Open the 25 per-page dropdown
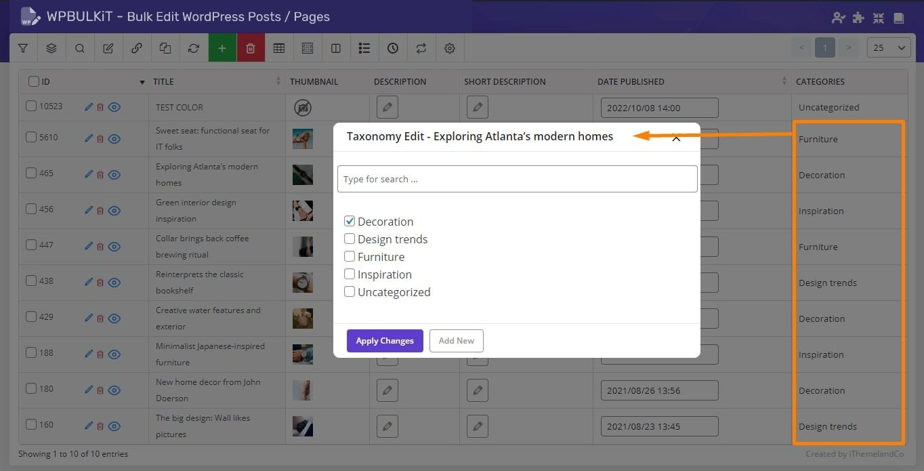924x471 pixels. point(889,48)
